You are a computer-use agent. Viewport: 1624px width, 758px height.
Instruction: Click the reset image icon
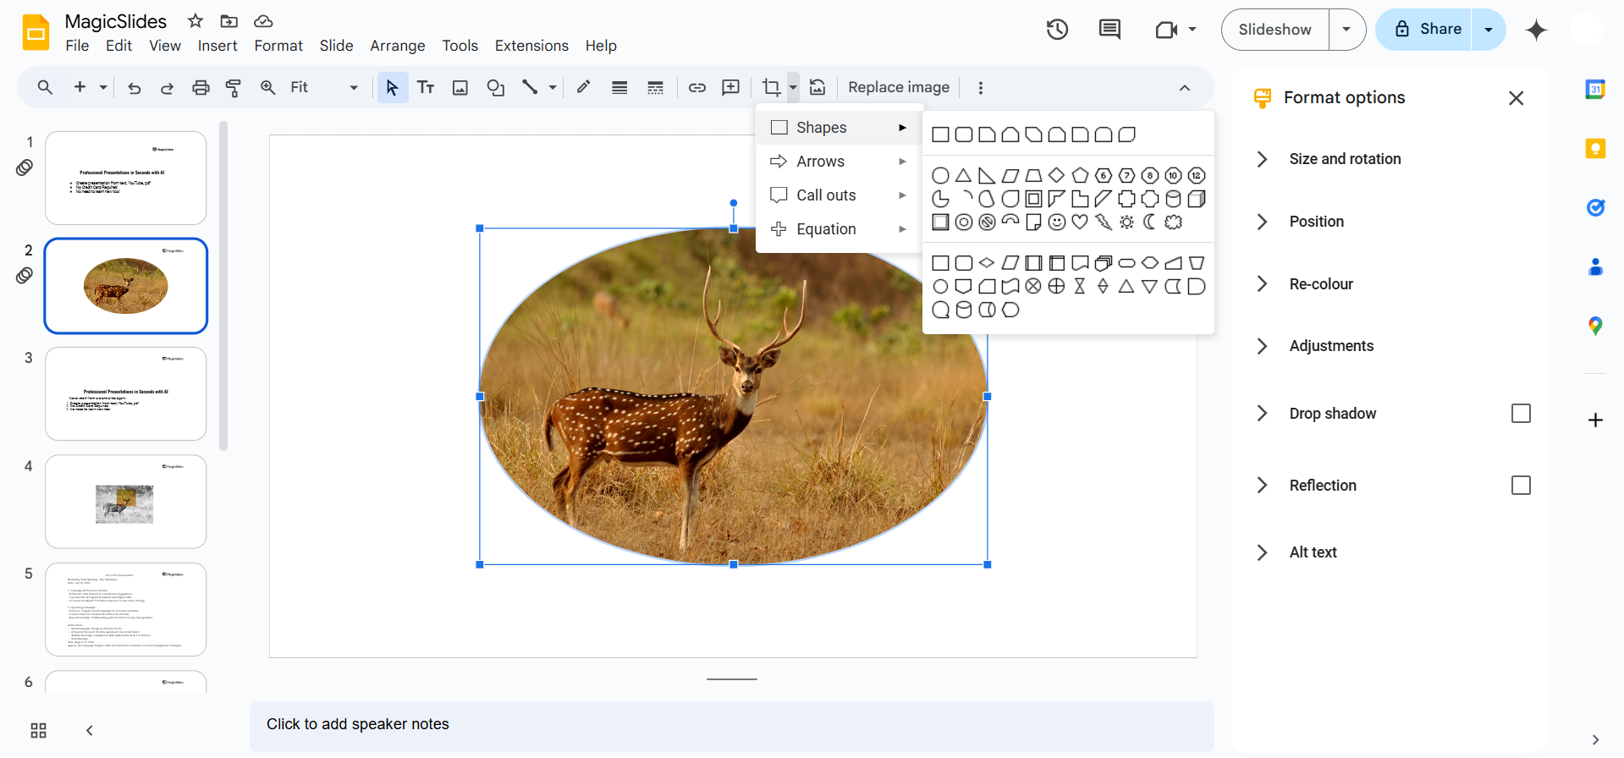[x=818, y=87]
